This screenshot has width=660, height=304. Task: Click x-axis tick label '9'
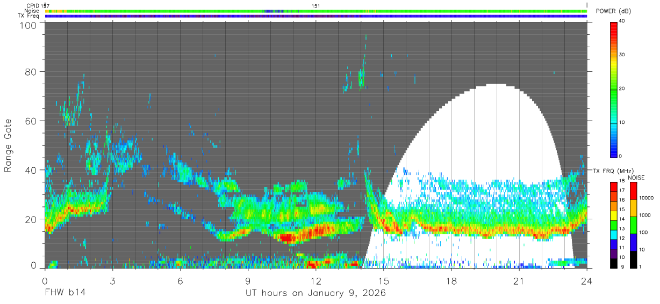pos(248,281)
